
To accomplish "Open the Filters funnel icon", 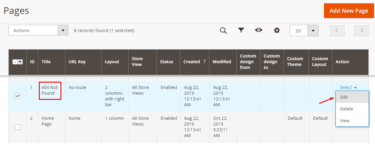I will (x=241, y=30).
